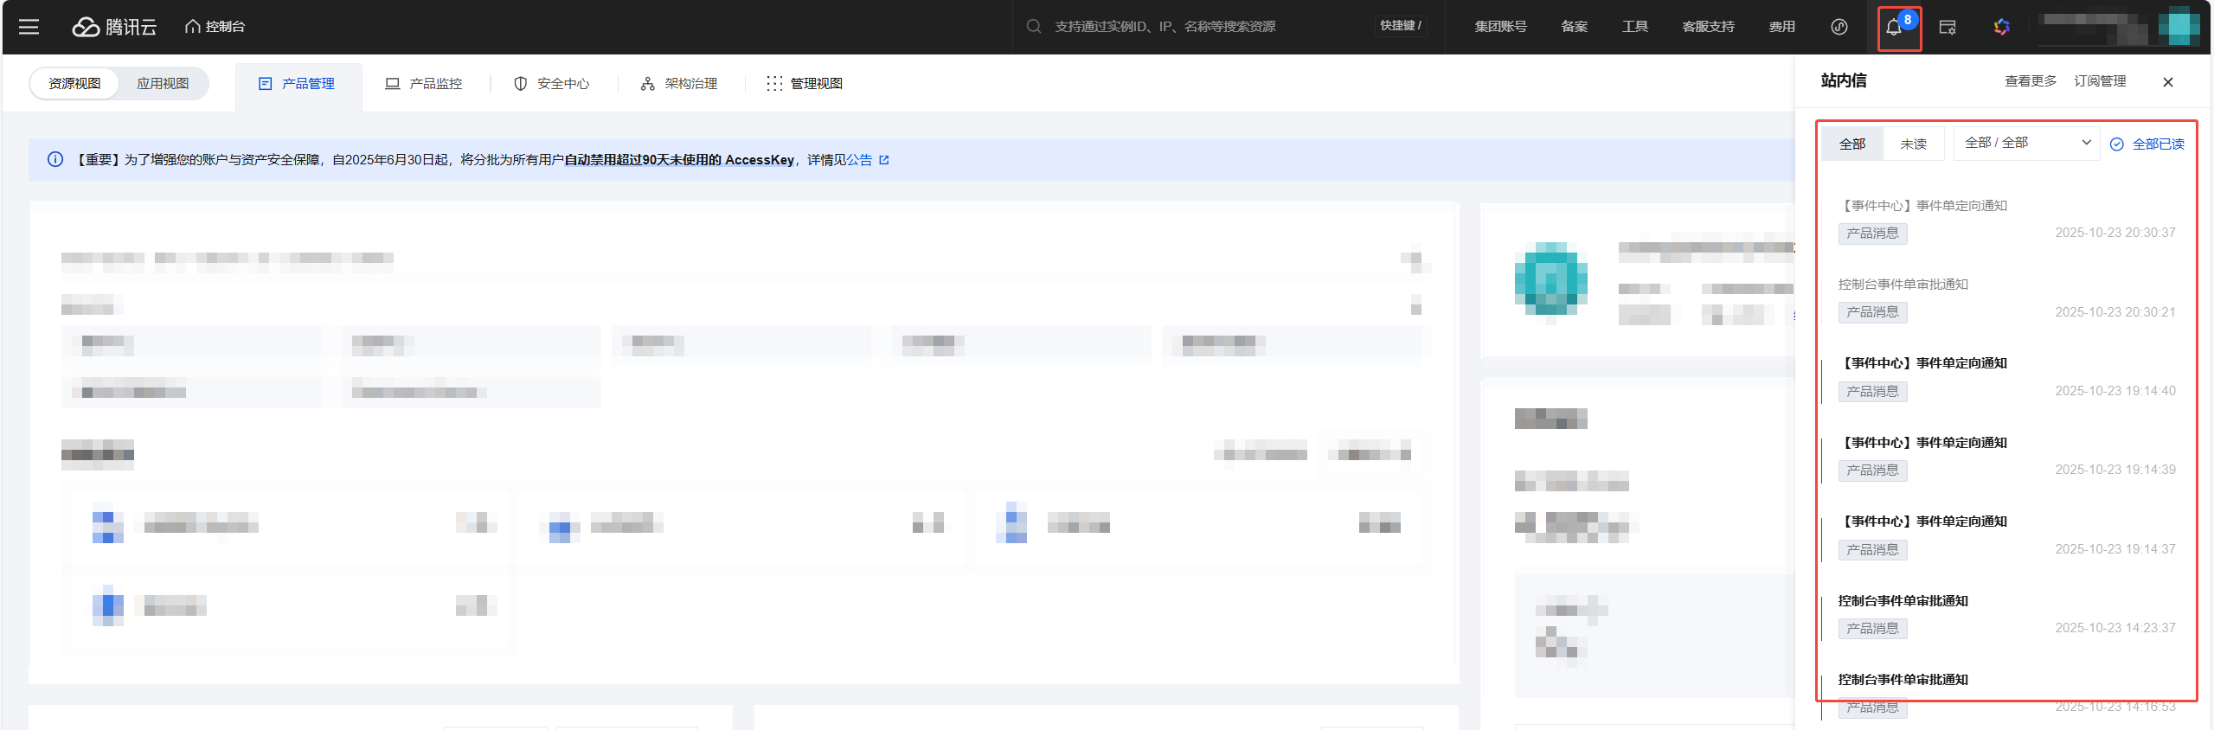The height and width of the screenshot is (730, 2214).
Task: Switch to 应用视图 view toggle
Action: click(163, 84)
